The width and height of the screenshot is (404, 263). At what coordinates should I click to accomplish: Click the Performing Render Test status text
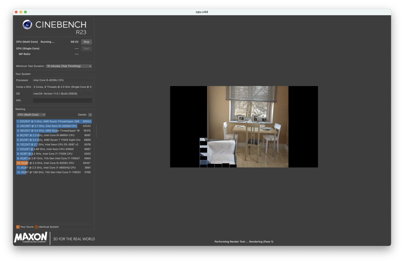tap(244, 242)
